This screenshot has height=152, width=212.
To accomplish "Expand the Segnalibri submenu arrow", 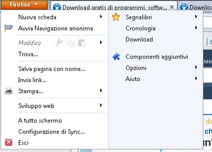I will tap(196, 16).
